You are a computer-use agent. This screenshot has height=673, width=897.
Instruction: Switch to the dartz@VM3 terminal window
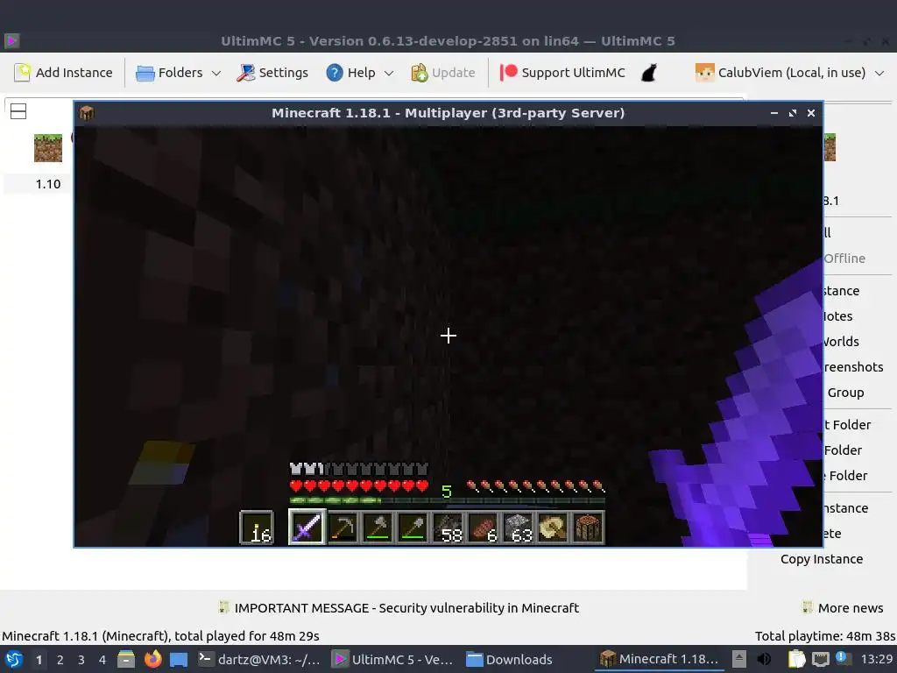[259, 659]
